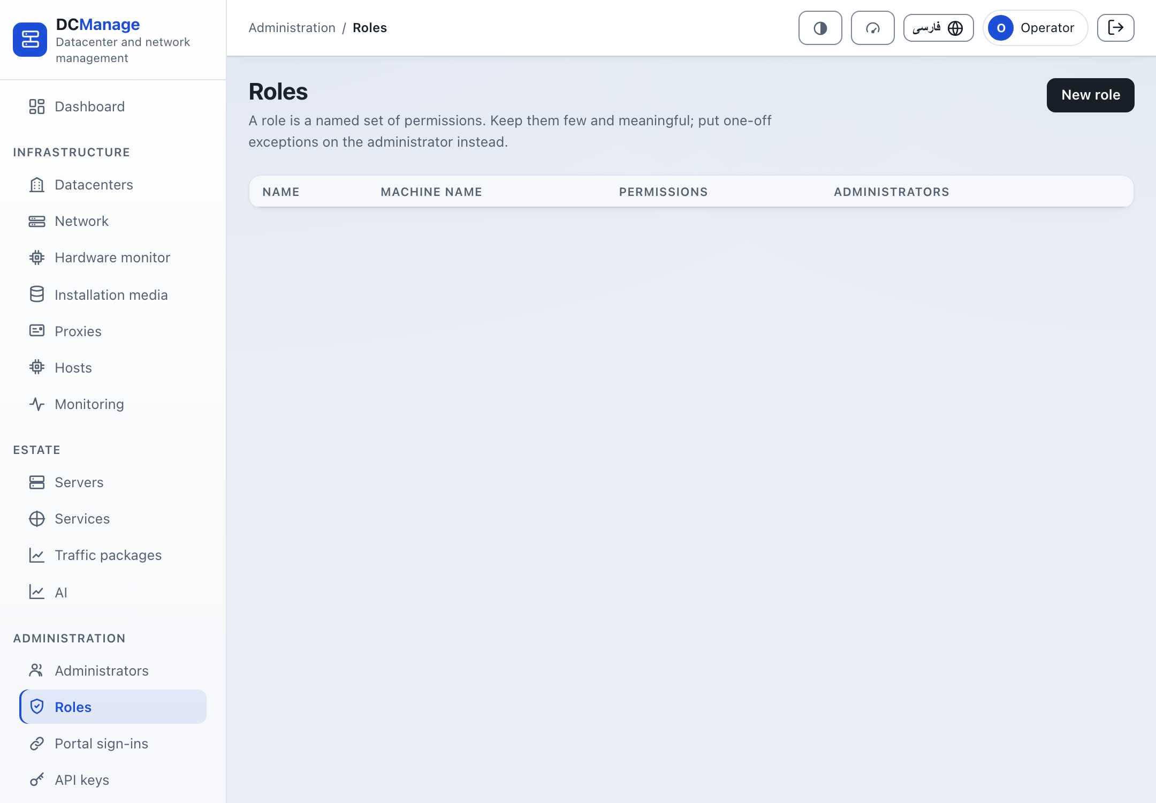
Task: Click the Servers rack icon
Action: coord(37,482)
